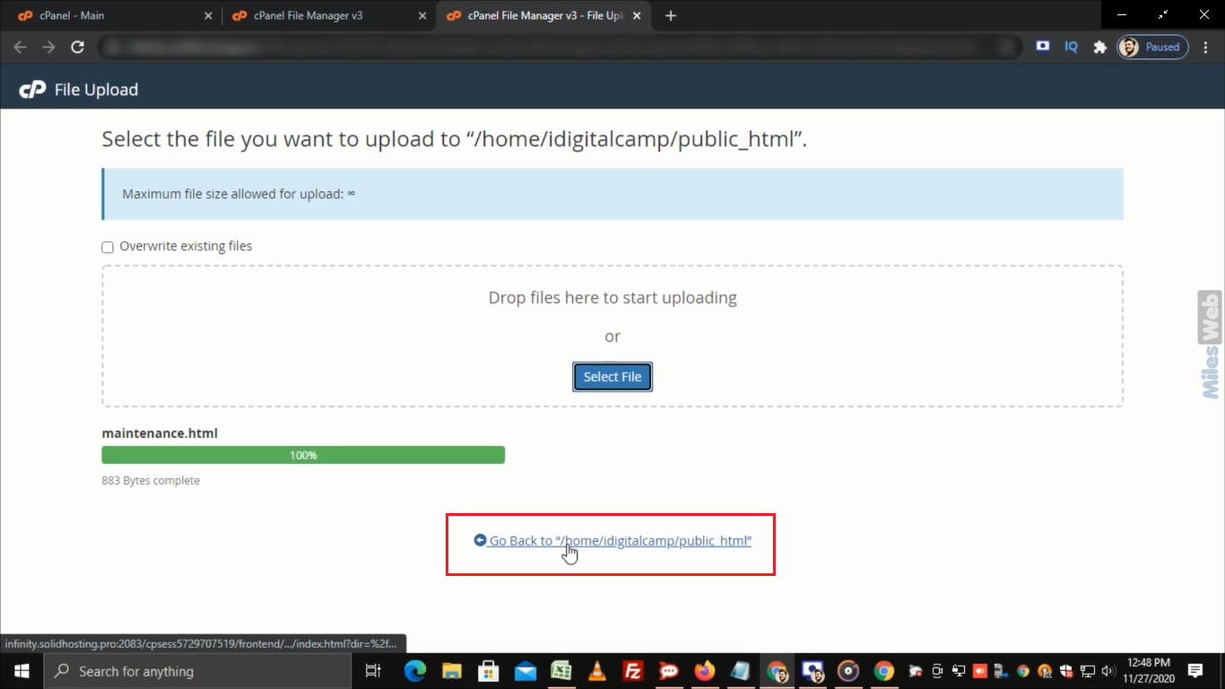Open FileZilla from the taskbar
This screenshot has width=1225, height=689.
(633, 671)
